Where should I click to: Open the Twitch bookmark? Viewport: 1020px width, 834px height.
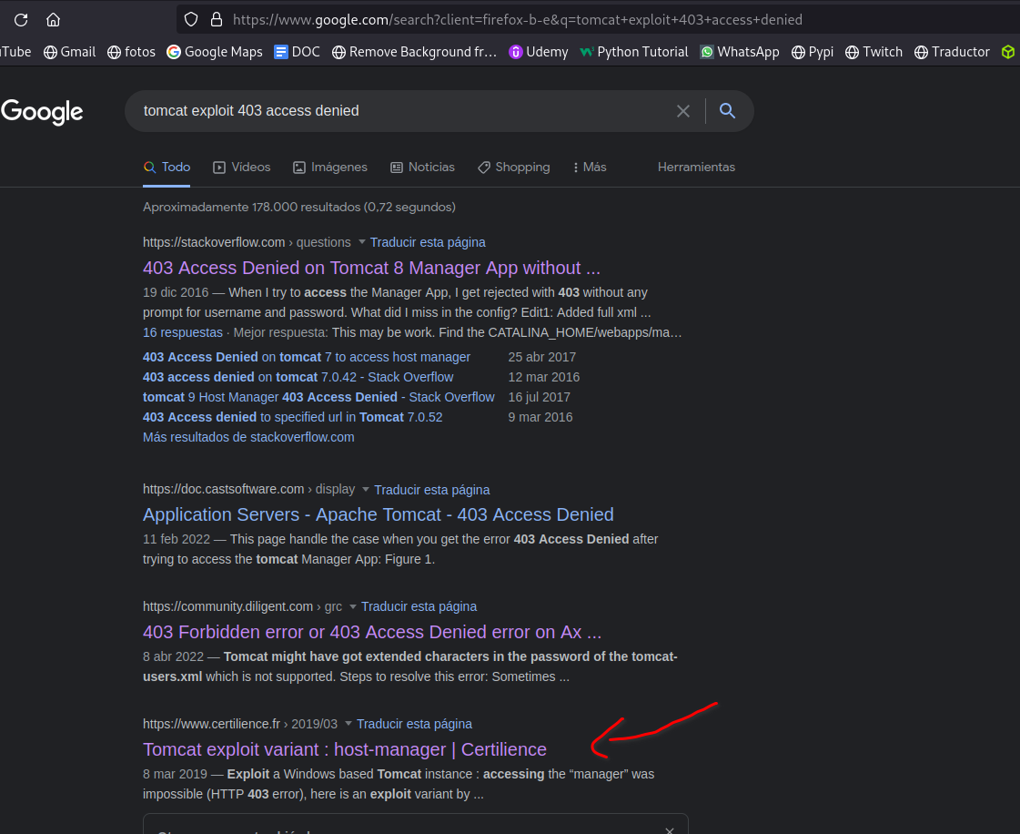tap(874, 52)
